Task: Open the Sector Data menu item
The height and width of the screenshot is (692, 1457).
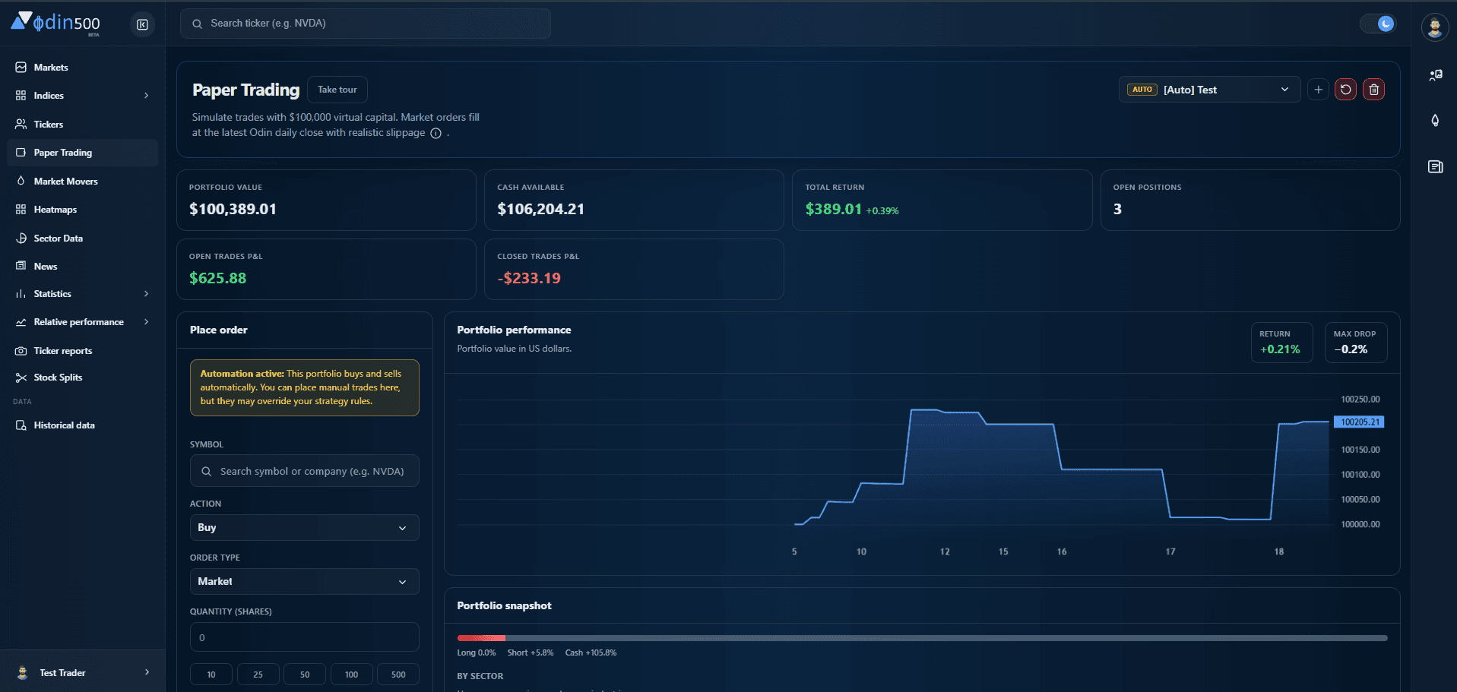Action: tap(83, 239)
